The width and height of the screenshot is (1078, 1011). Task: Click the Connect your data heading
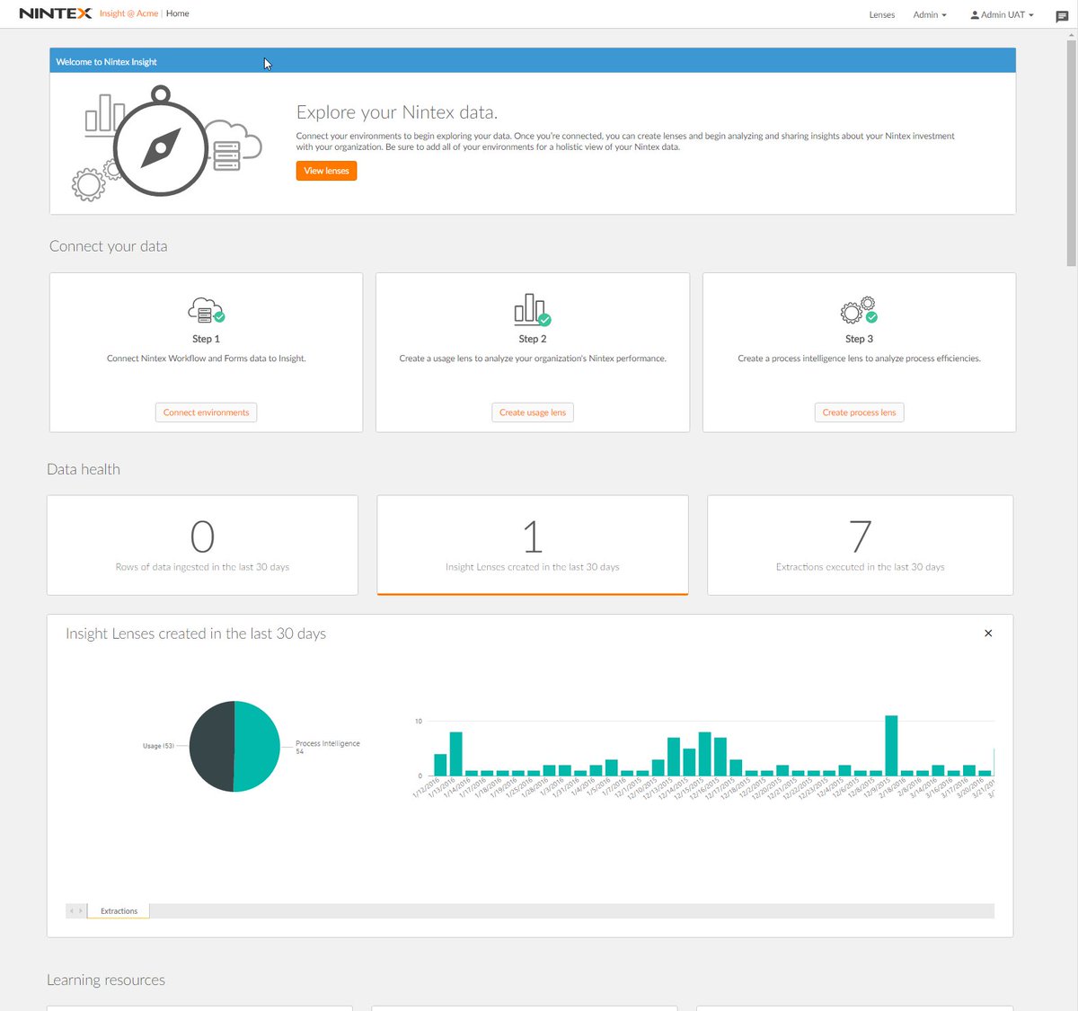(x=108, y=246)
